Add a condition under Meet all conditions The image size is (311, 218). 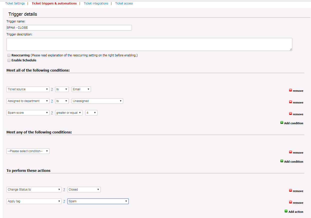[292, 123]
